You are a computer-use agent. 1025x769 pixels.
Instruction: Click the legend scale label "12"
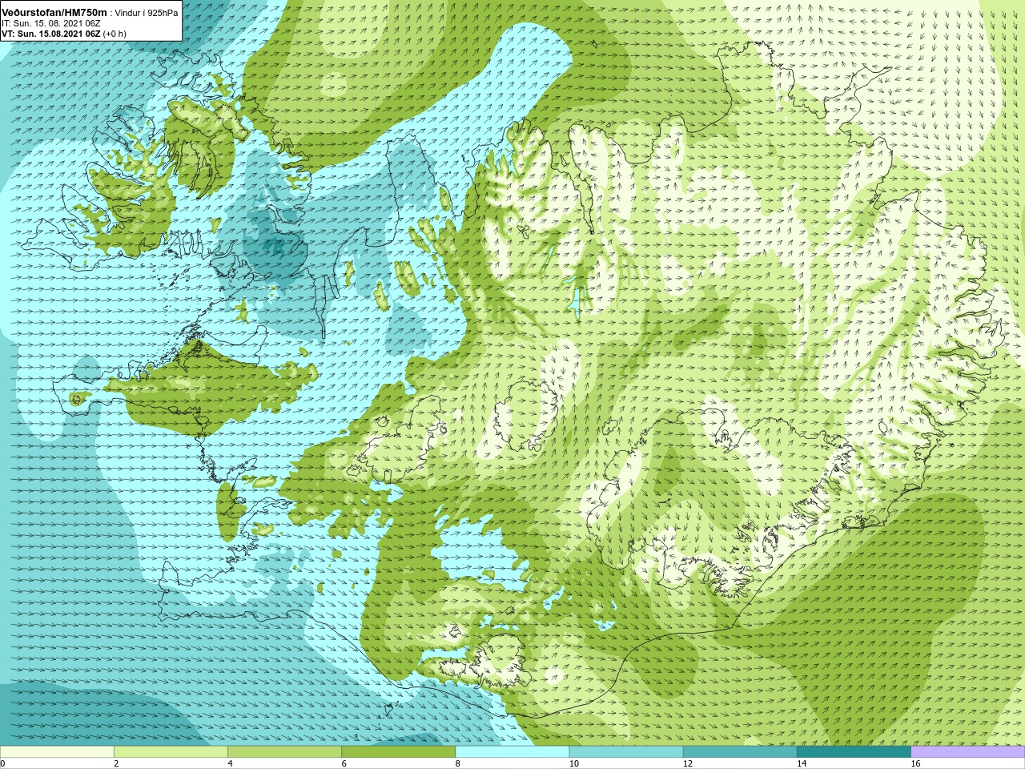point(688,763)
